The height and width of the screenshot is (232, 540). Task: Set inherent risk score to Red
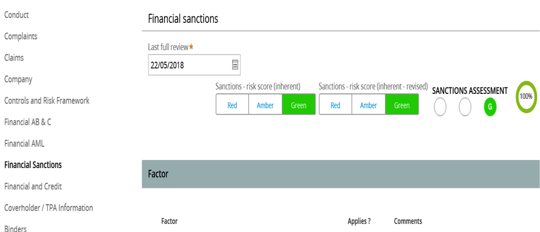coord(232,104)
